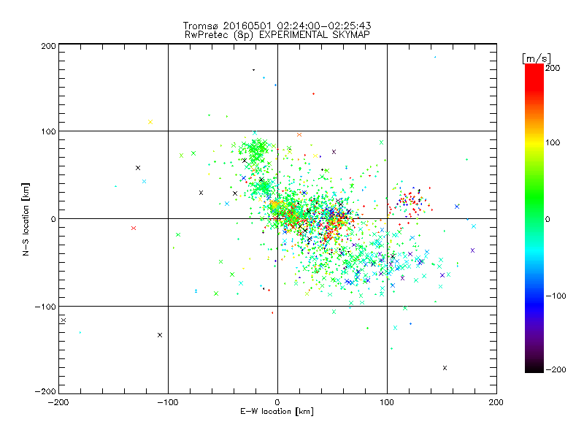Click the subtitle 'RwPretec (8p) EXPERIMENTAL SKYMAP'

point(277,35)
